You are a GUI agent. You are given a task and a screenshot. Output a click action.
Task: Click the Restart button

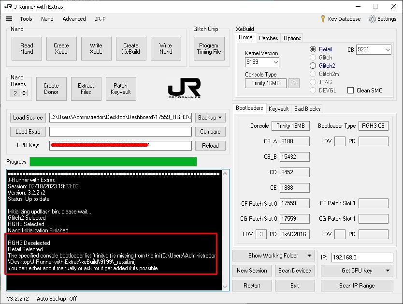[252, 286]
